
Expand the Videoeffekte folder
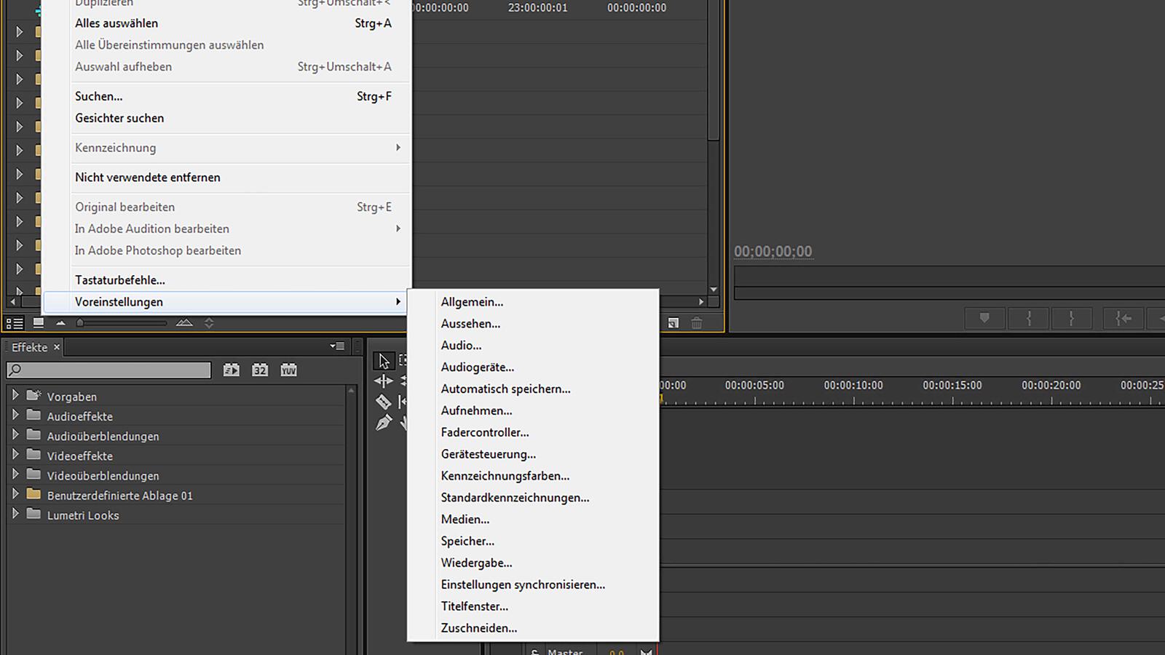click(x=15, y=456)
